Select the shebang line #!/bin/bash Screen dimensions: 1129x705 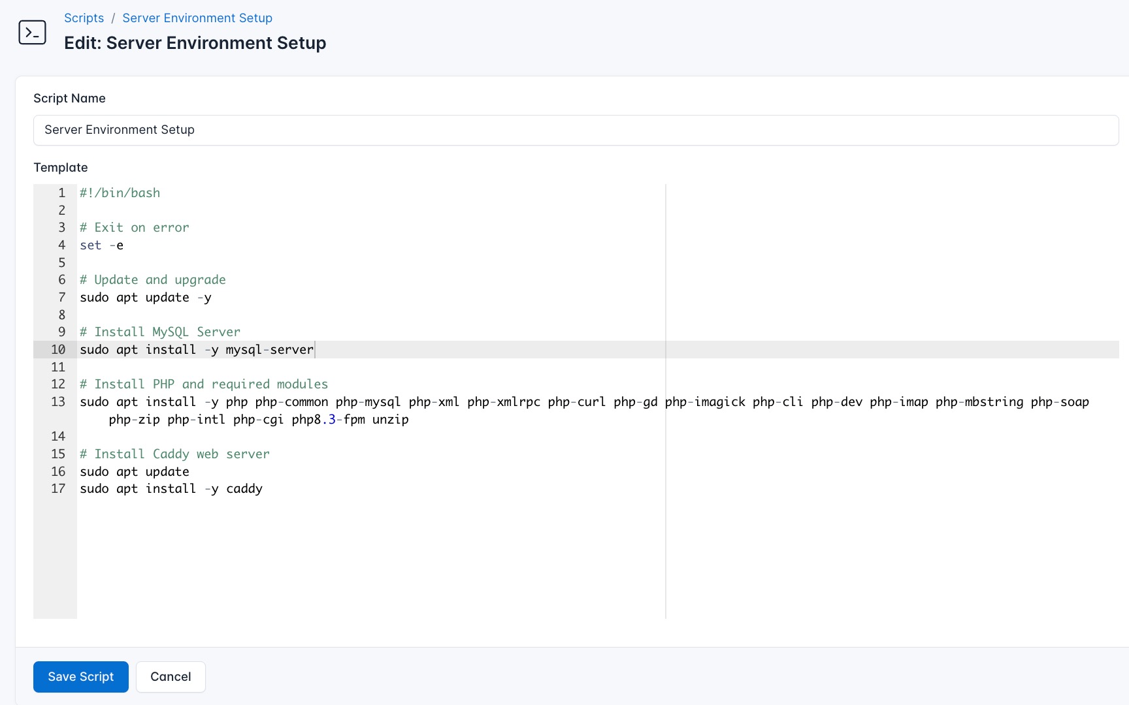coord(120,193)
